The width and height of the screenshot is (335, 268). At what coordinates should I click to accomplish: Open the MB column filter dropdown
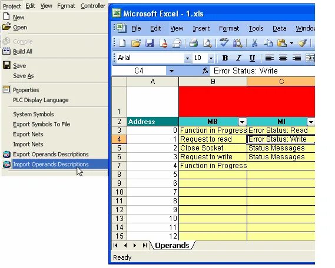point(243,122)
